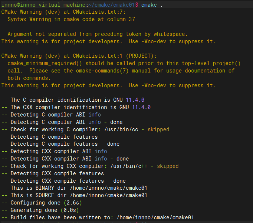Viewport: 253px width, 223px height.
Task: Click the '/usr/bin/cc - skipped' line
Action: [85, 129]
